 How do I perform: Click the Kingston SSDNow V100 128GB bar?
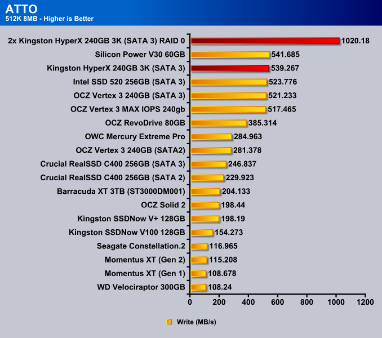tap(202, 233)
